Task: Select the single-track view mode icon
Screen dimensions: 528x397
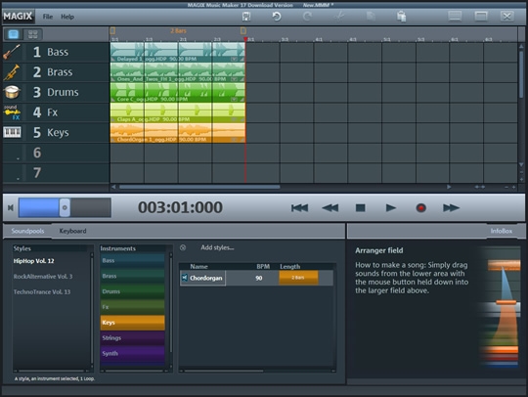Action: point(14,34)
